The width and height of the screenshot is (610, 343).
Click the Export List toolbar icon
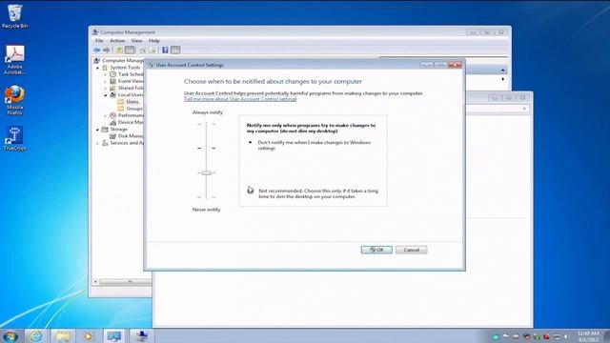(152, 50)
